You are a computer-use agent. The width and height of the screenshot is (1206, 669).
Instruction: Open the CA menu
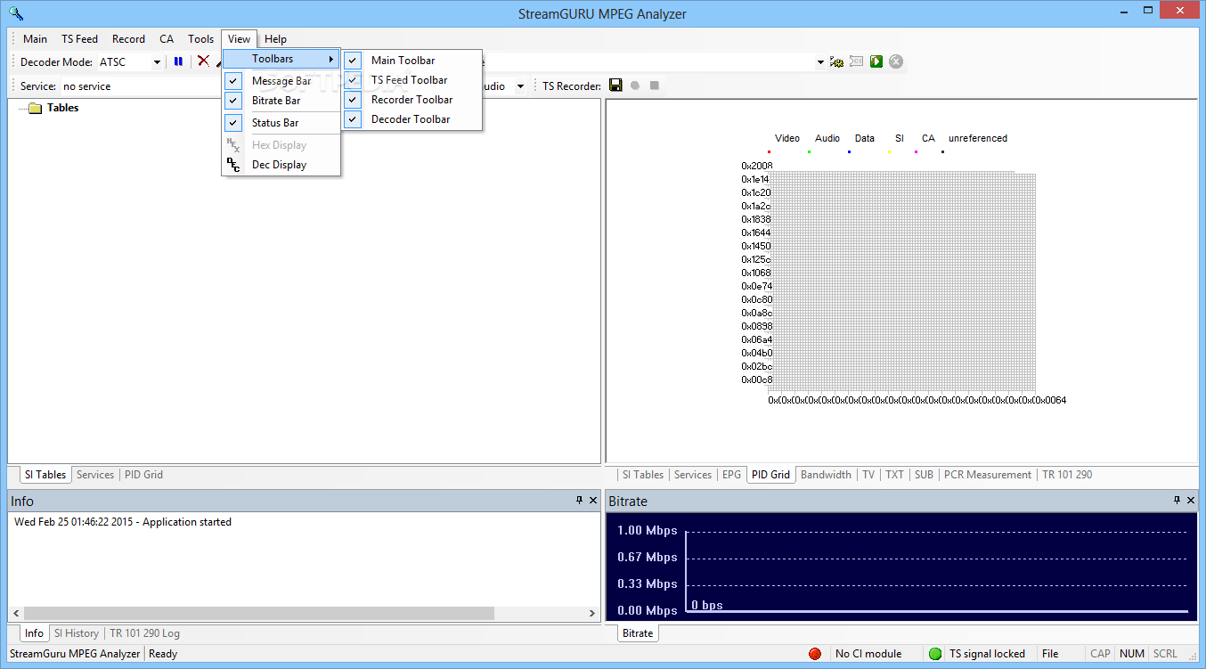[x=167, y=39]
